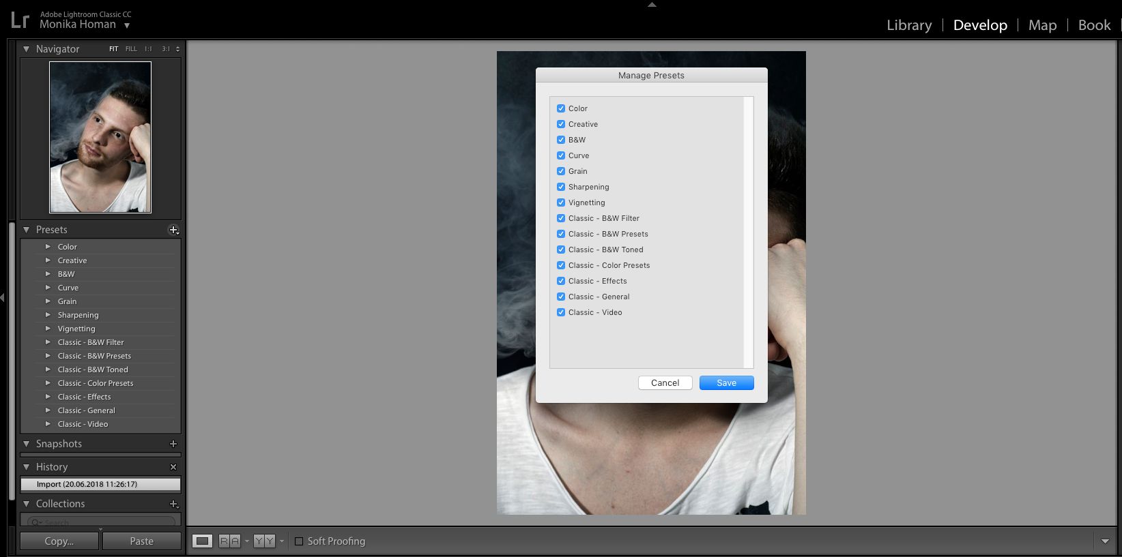Expand the B&W preset folder in panel
This screenshot has width=1122, height=557.
tap(48, 274)
